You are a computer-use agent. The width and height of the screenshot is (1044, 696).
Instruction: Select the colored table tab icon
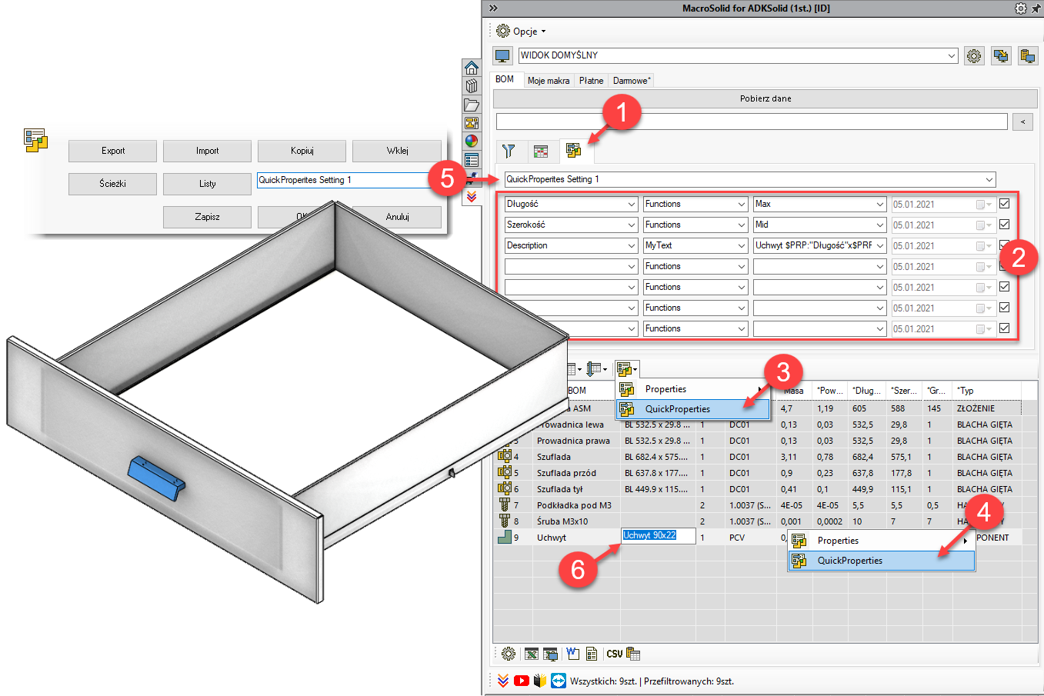pyautogui.click(x=541, y=151)
